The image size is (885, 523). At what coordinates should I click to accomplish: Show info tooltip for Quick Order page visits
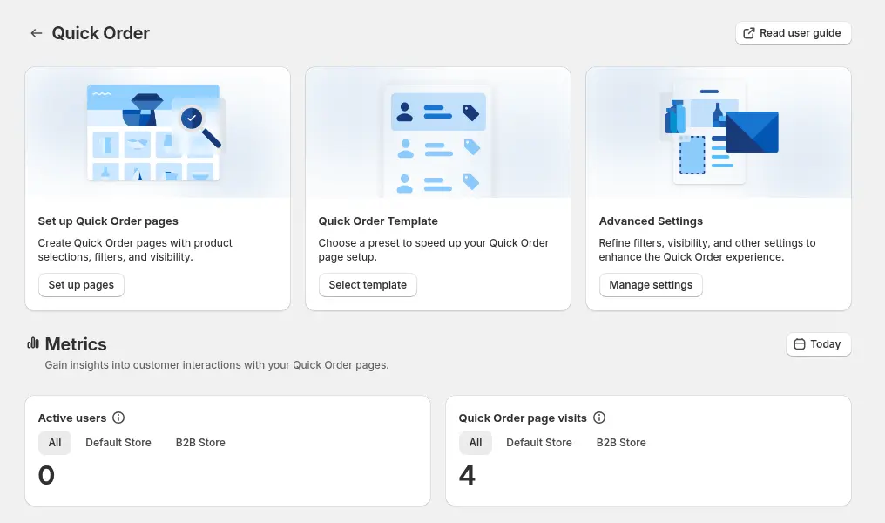(598, 418)
